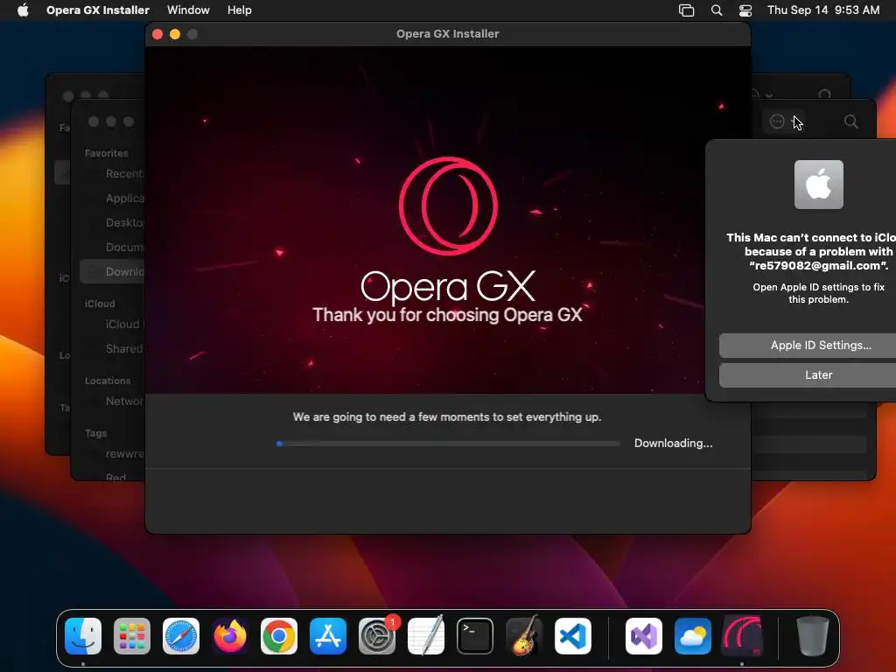Click the 're579082@gmail.com' text in dialog
The height and width of the screenshot is (672, 896).
(819, 266)
